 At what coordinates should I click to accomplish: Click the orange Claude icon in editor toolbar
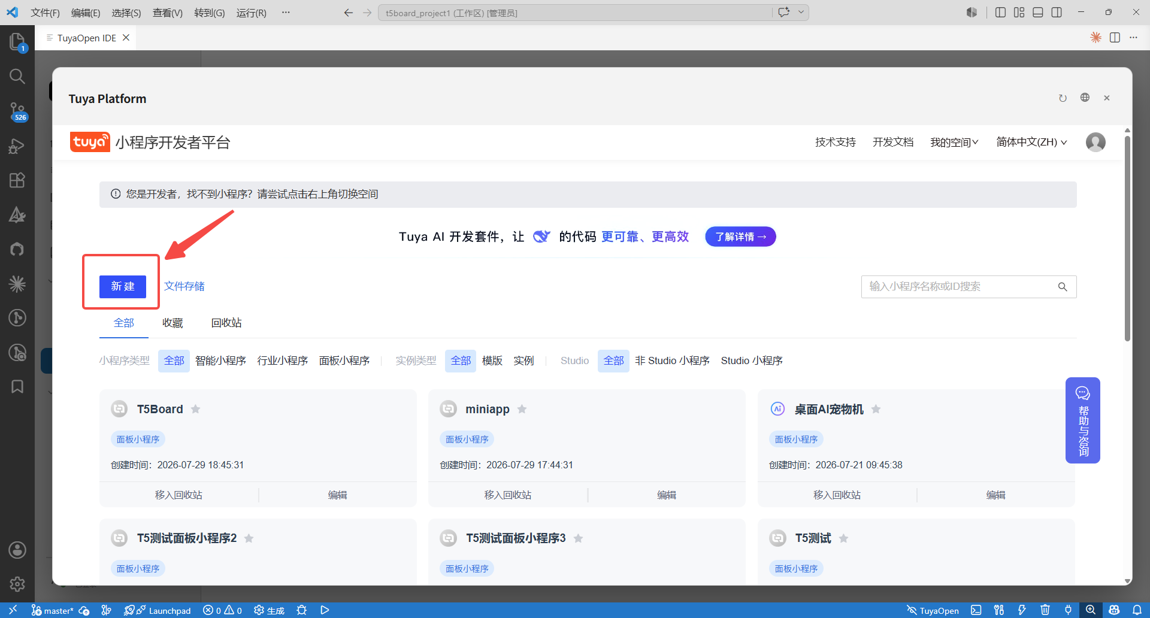[1095, 38]
